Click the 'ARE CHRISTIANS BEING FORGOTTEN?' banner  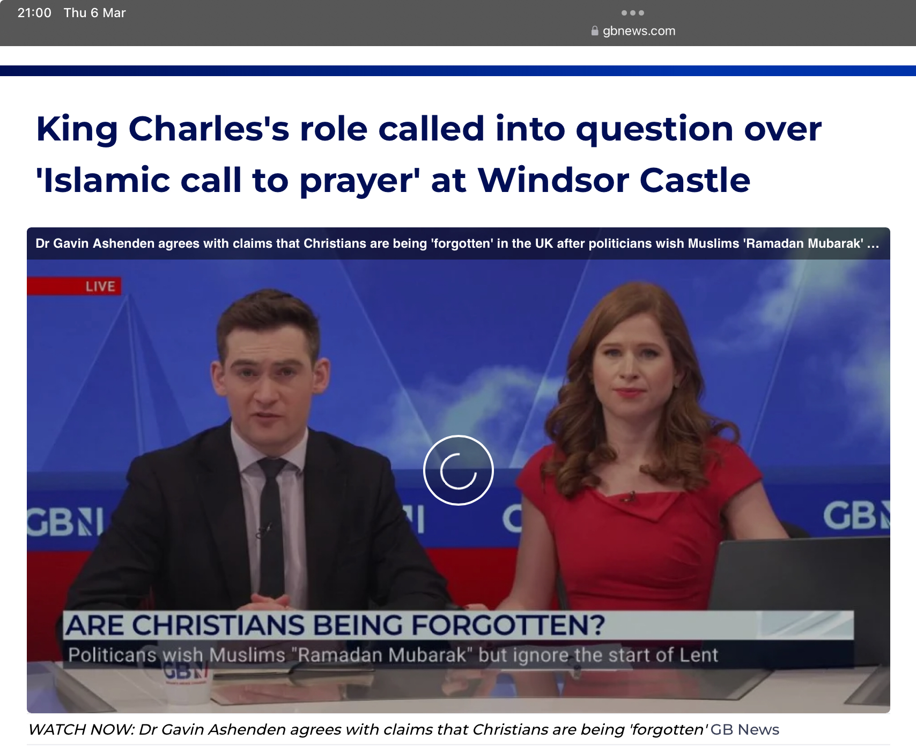click(x=459, y=625)
